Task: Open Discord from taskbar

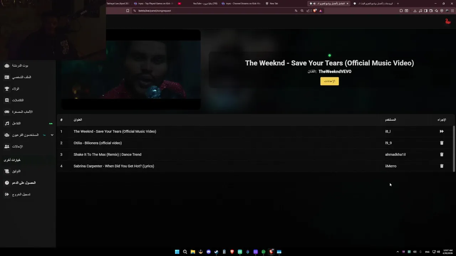Action: tap(208, 252)
